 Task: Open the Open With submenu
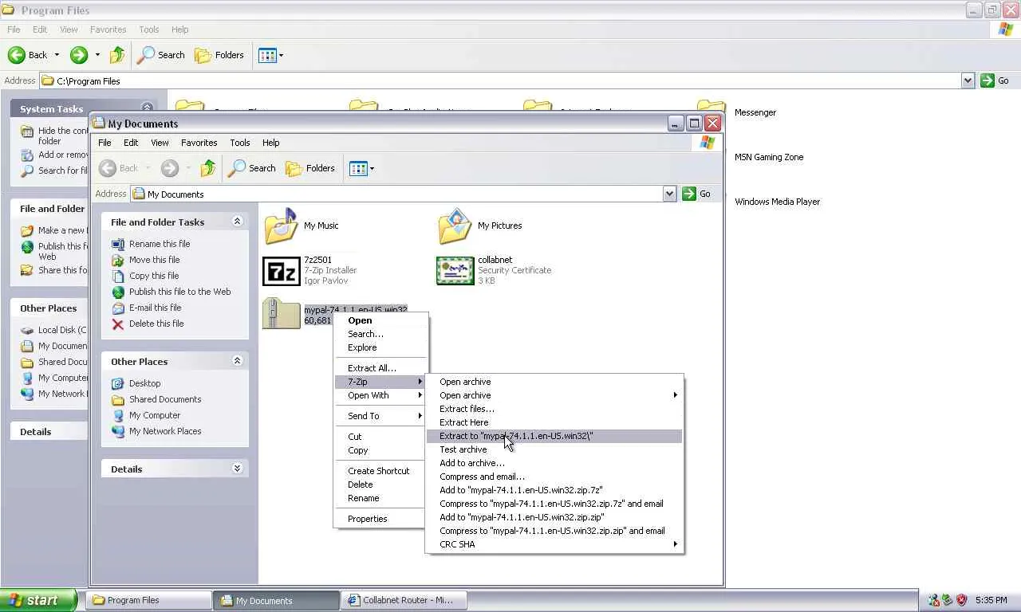pos(380,395)
